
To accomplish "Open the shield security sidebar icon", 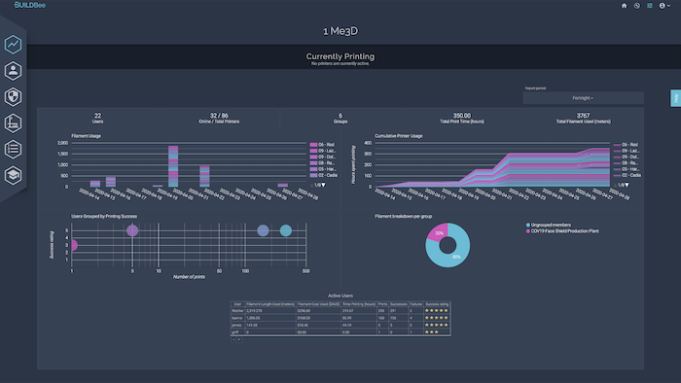I will pos(13,97).
